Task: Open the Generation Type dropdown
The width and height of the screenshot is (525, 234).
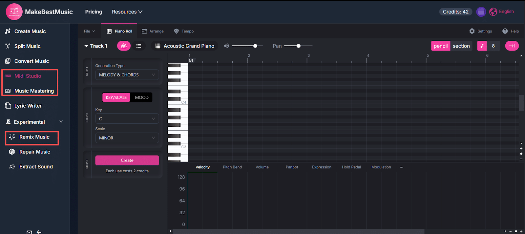Action: pyautogui.click(x=127, y=75)
